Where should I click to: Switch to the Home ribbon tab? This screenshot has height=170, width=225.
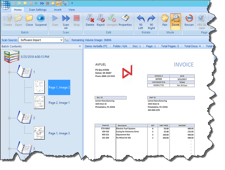point(18,10)
